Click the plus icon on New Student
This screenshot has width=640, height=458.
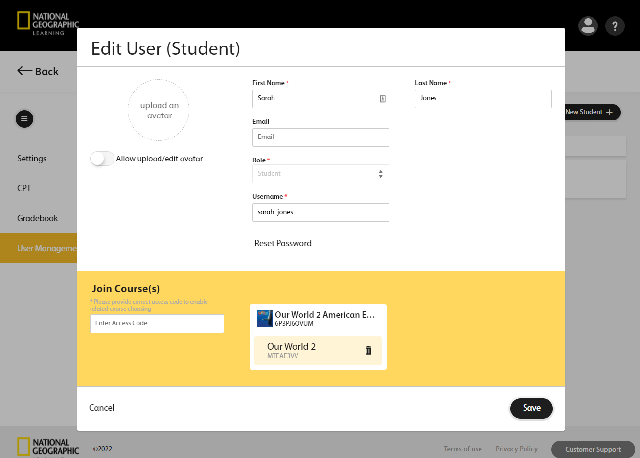(609, 112)
